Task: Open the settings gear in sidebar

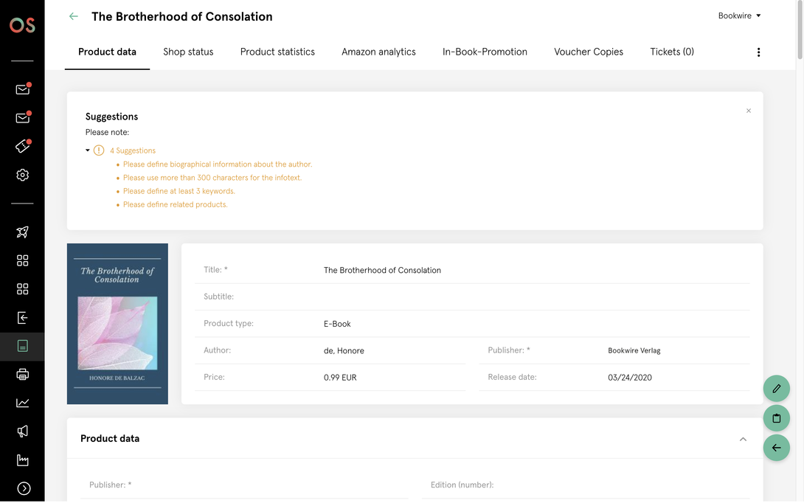Action: [x=23, y=175]
